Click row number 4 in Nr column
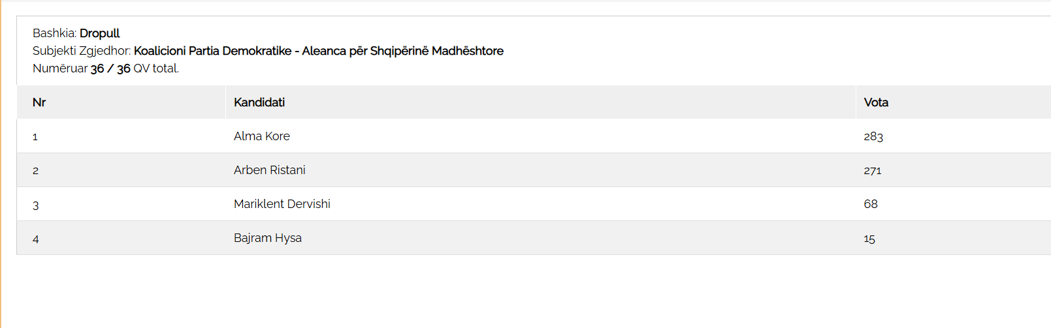The image size is (1051, 328). (35, 239)
